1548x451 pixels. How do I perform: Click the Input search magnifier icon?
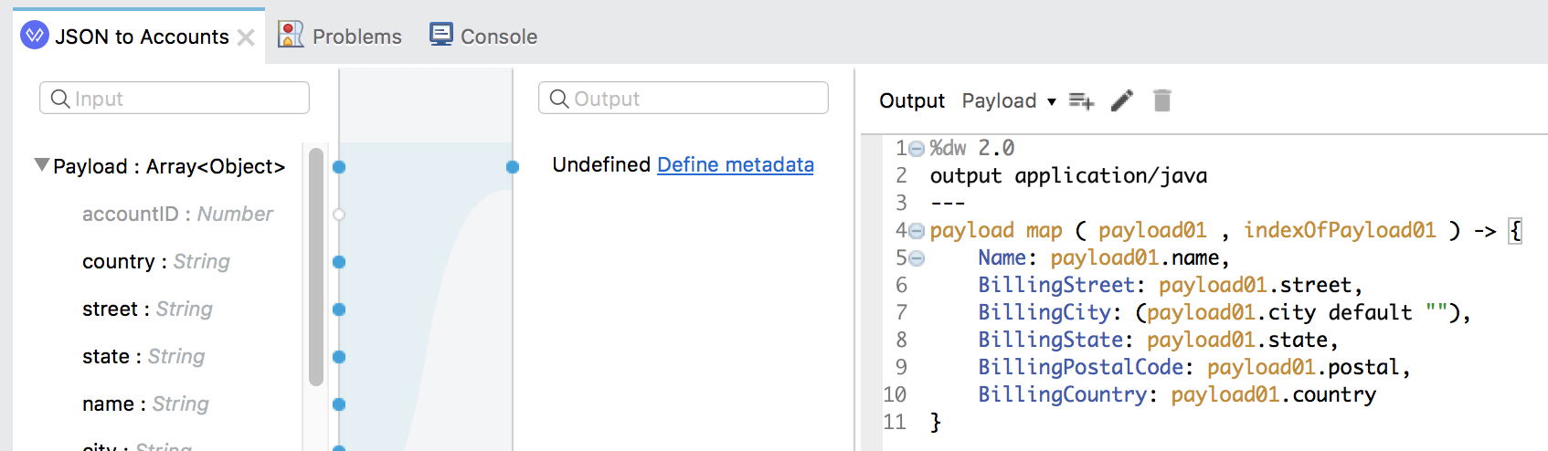tap(60, 99)
